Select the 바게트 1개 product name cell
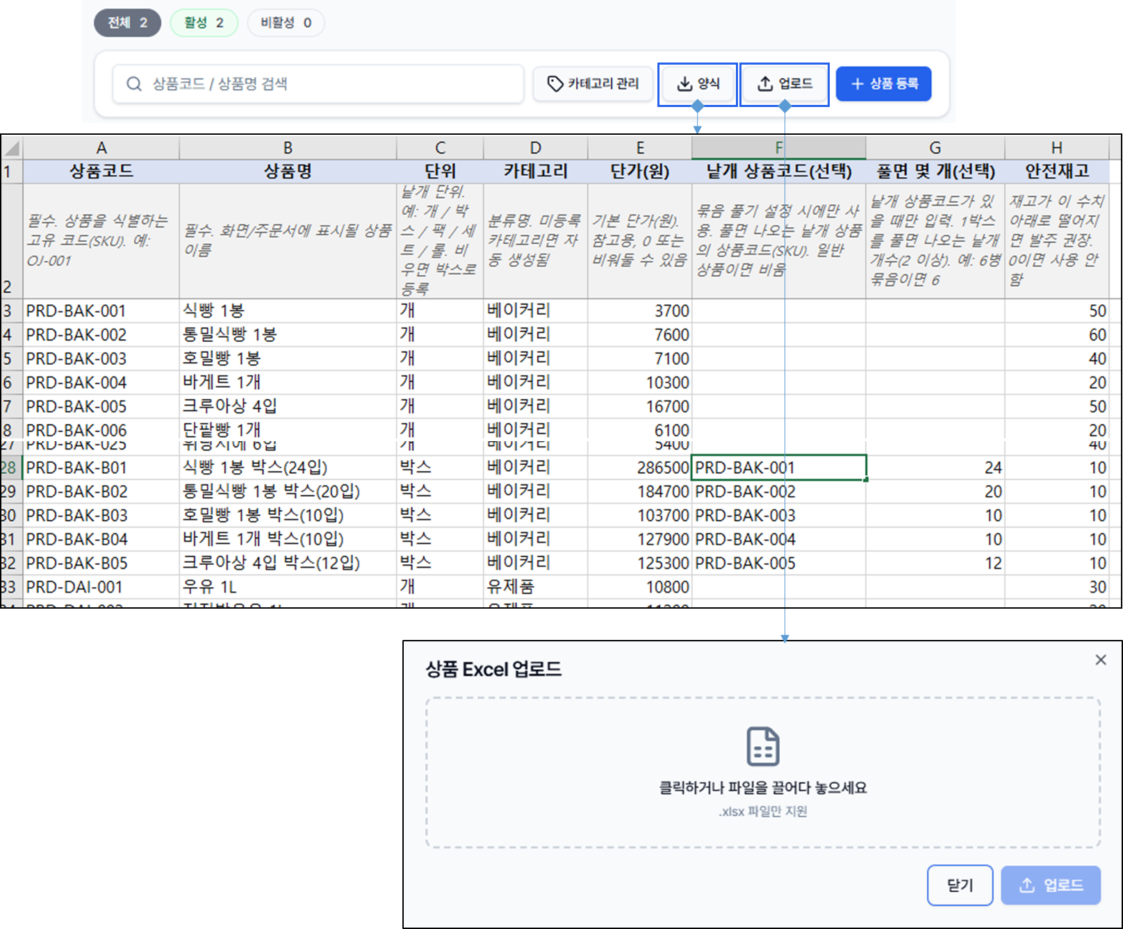 pos(288,382)
